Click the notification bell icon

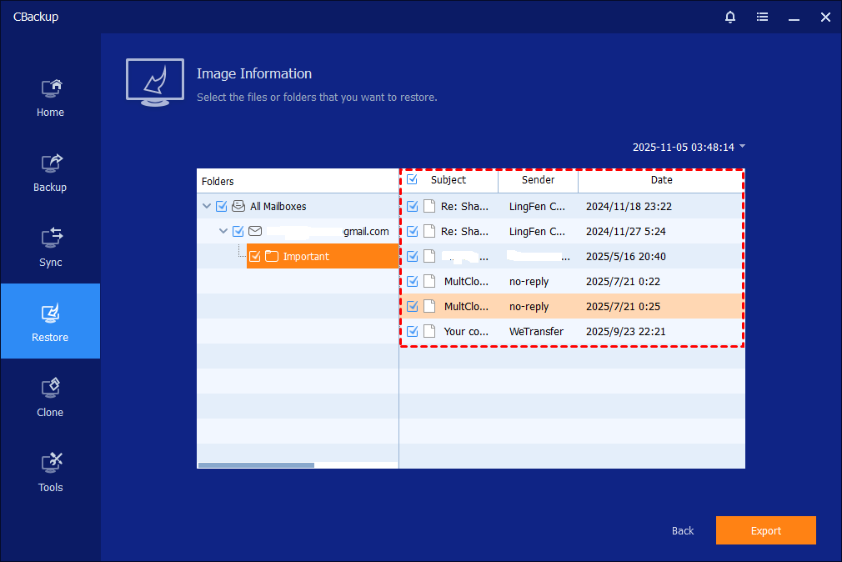click(730, 17)
